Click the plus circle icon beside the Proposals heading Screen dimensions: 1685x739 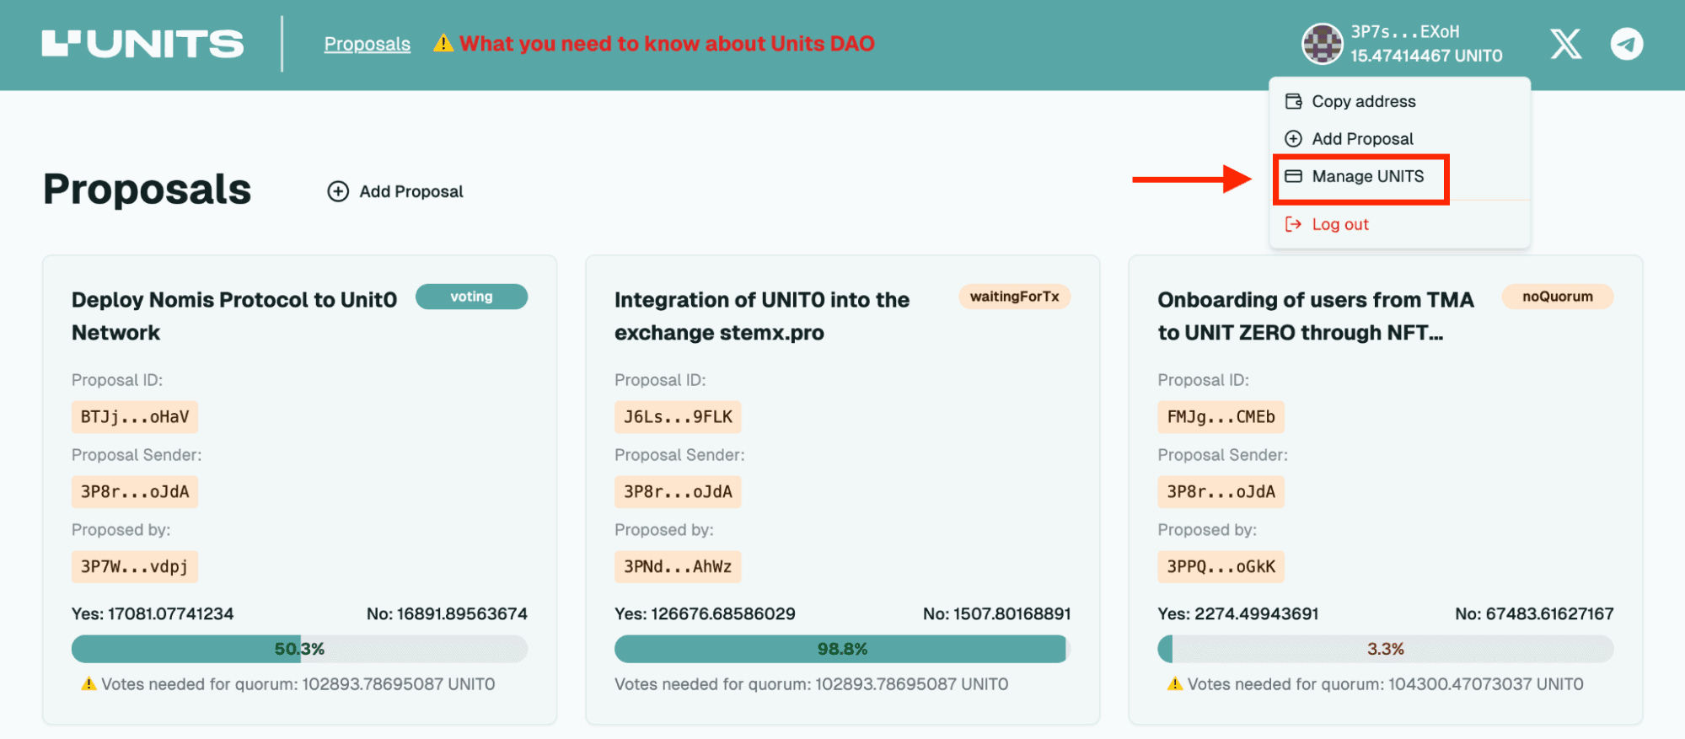click(338, 191)
